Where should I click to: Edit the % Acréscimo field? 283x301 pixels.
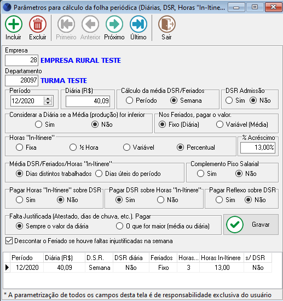(x=258, y=147)
